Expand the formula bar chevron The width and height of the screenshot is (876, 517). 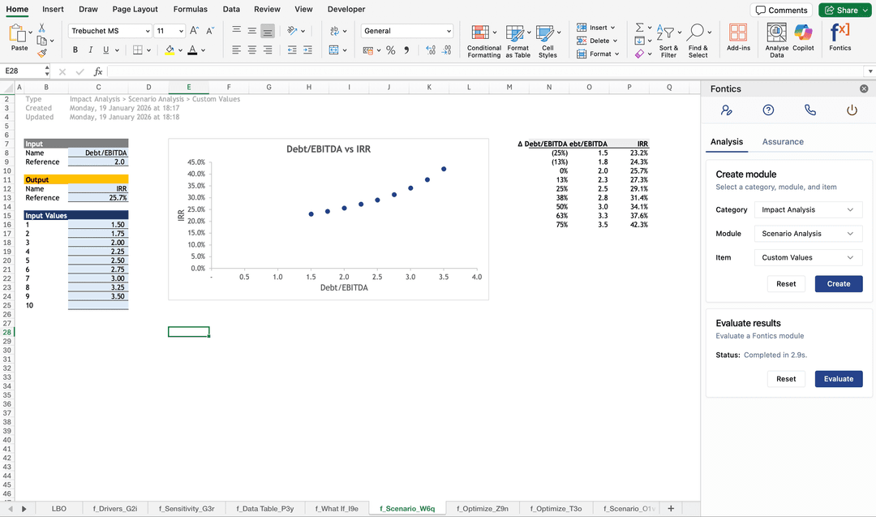click(x=870, y=71)
